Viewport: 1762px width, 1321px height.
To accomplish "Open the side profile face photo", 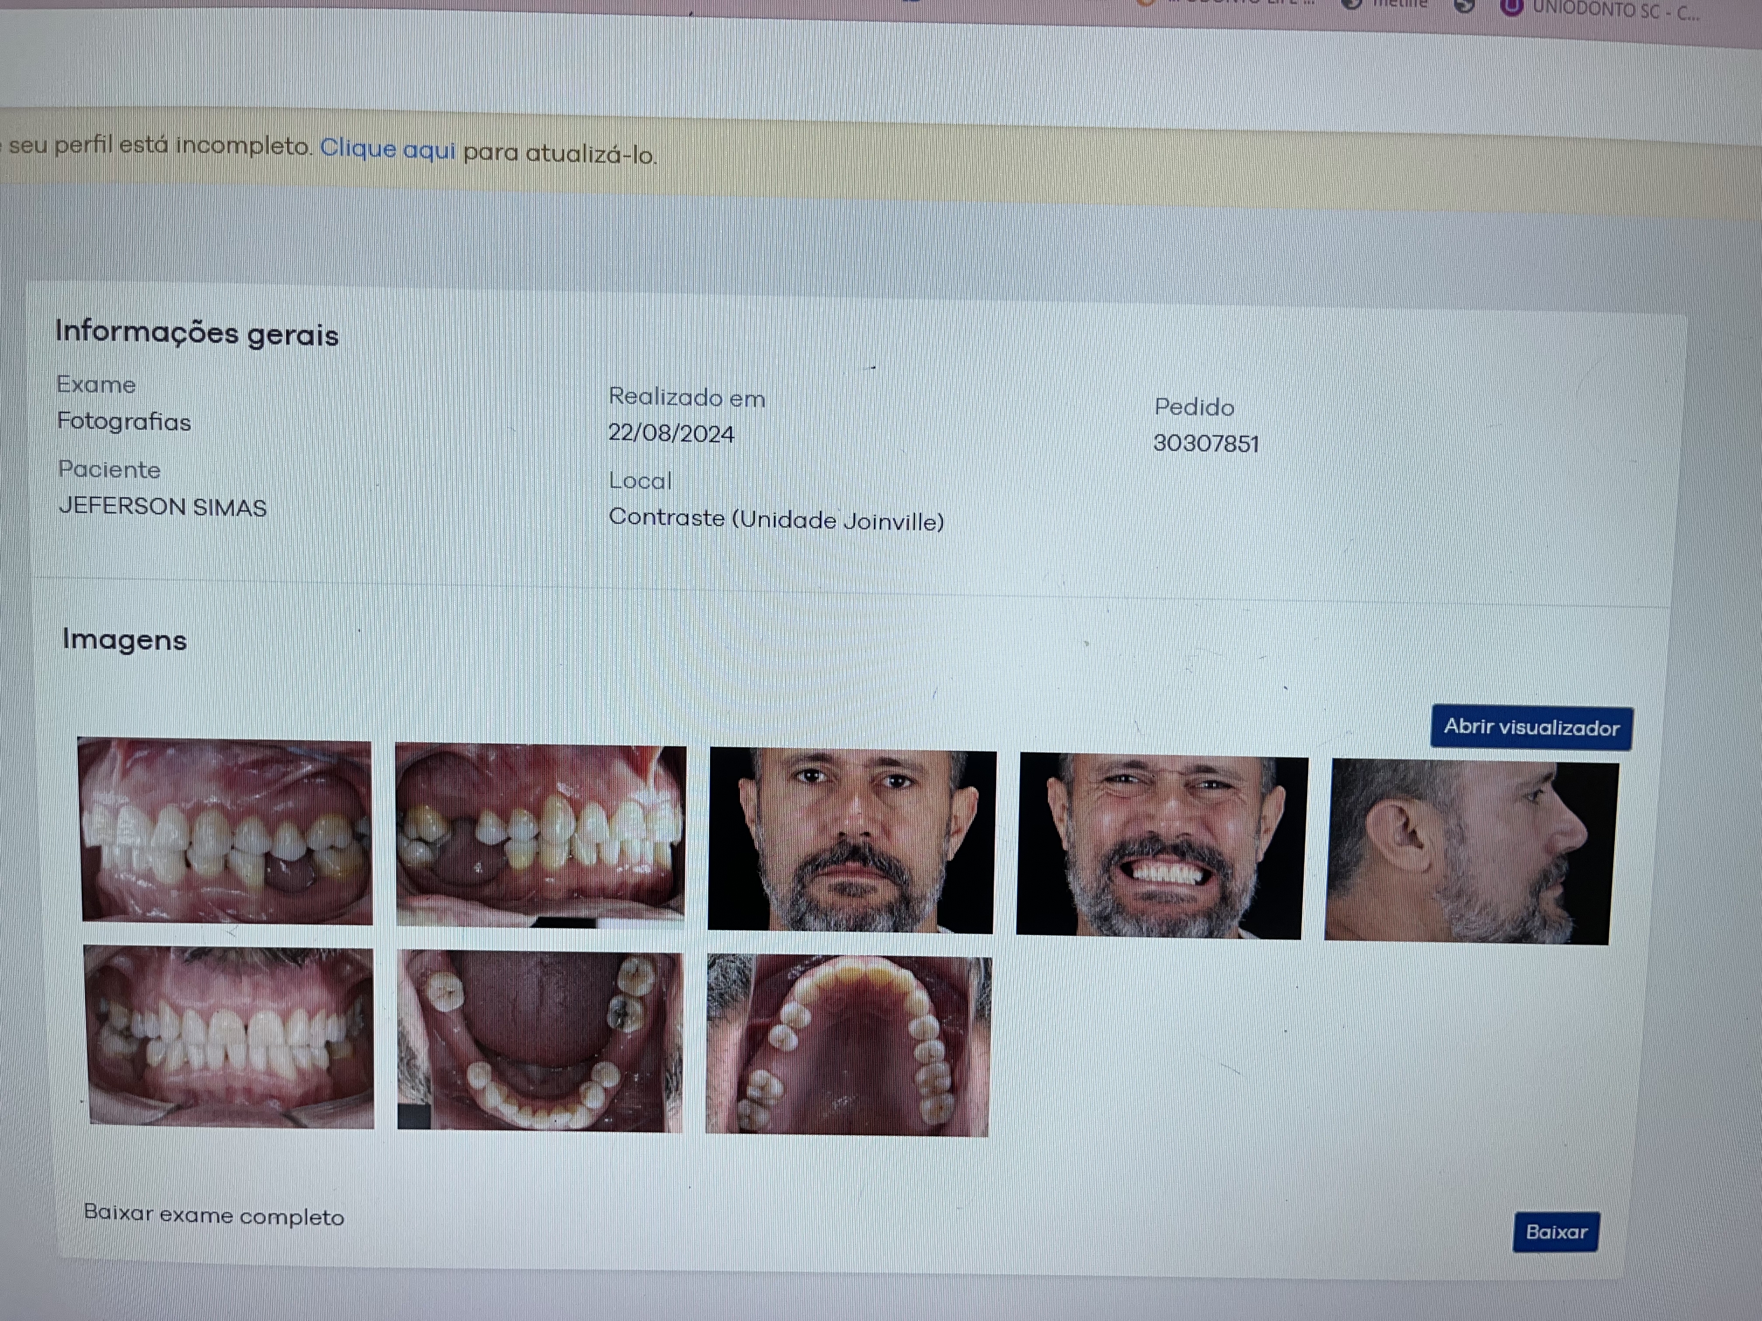I will [1469, 852].
